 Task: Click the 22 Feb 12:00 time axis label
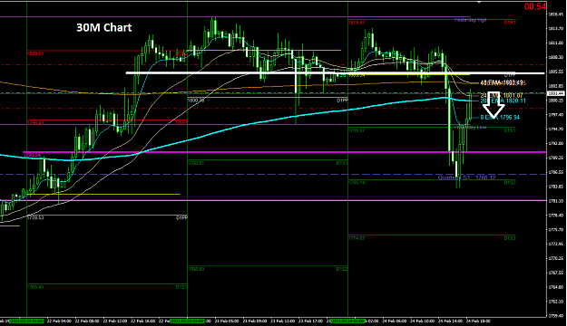pyautogui.click(x=115, y=321)
